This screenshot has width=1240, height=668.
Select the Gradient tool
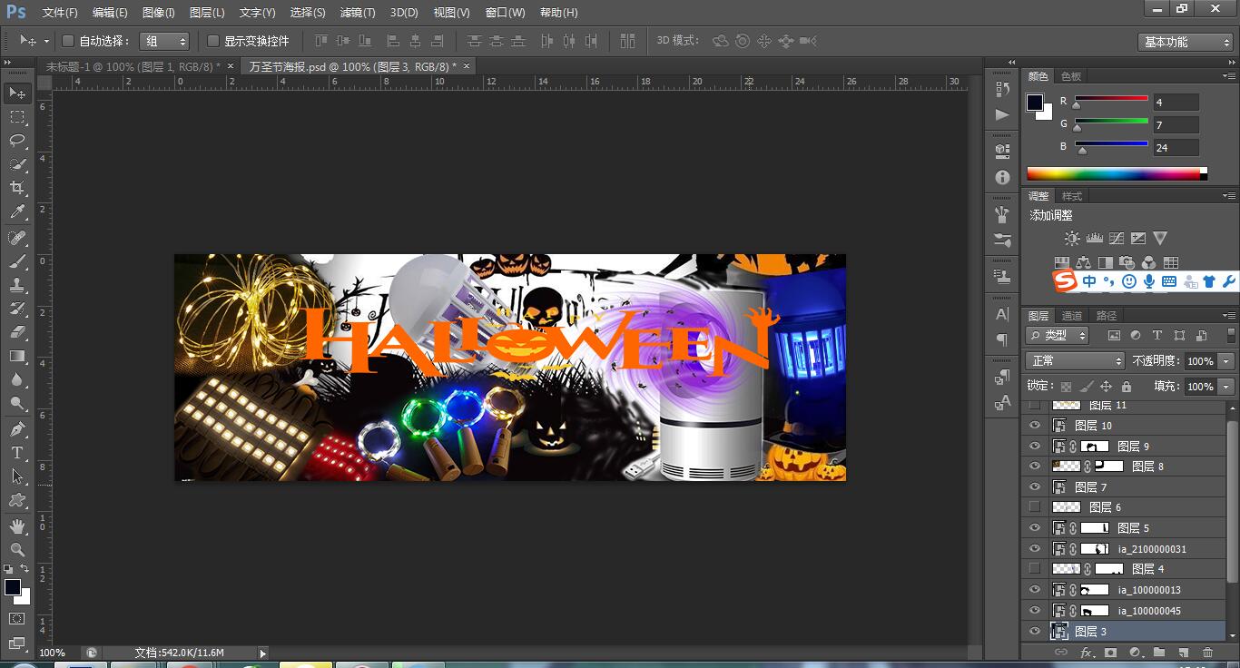tap(16, 356)
